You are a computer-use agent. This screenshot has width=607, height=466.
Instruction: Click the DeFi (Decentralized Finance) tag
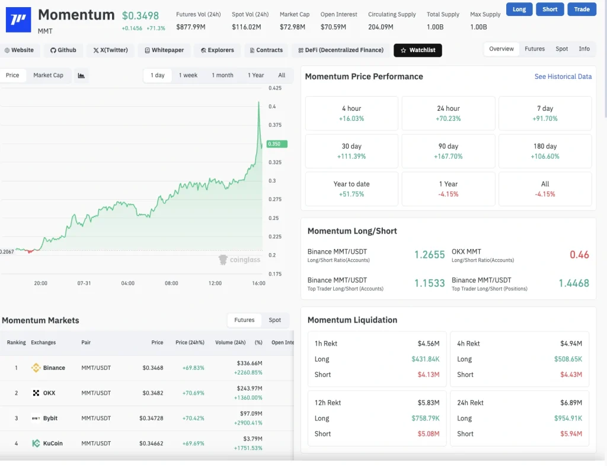pyautogui.click(x=341, y=50)
